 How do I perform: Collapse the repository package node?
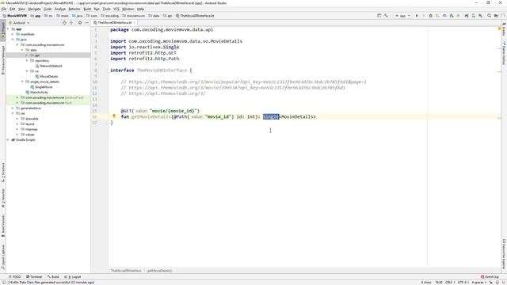27,60
